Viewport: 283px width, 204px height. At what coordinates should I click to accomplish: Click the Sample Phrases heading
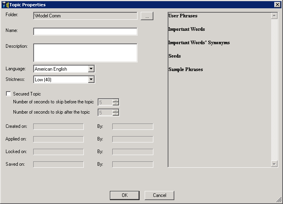pos(185,69)
